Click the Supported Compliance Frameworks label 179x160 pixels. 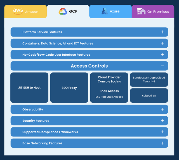[50, 132]
